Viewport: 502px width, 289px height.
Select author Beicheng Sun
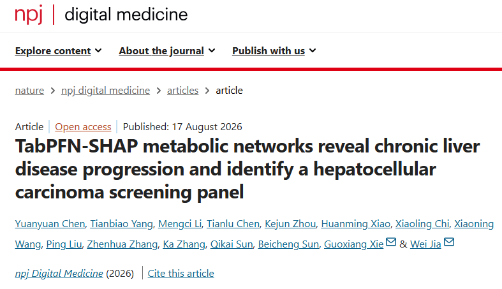click(x=288, y=244)
